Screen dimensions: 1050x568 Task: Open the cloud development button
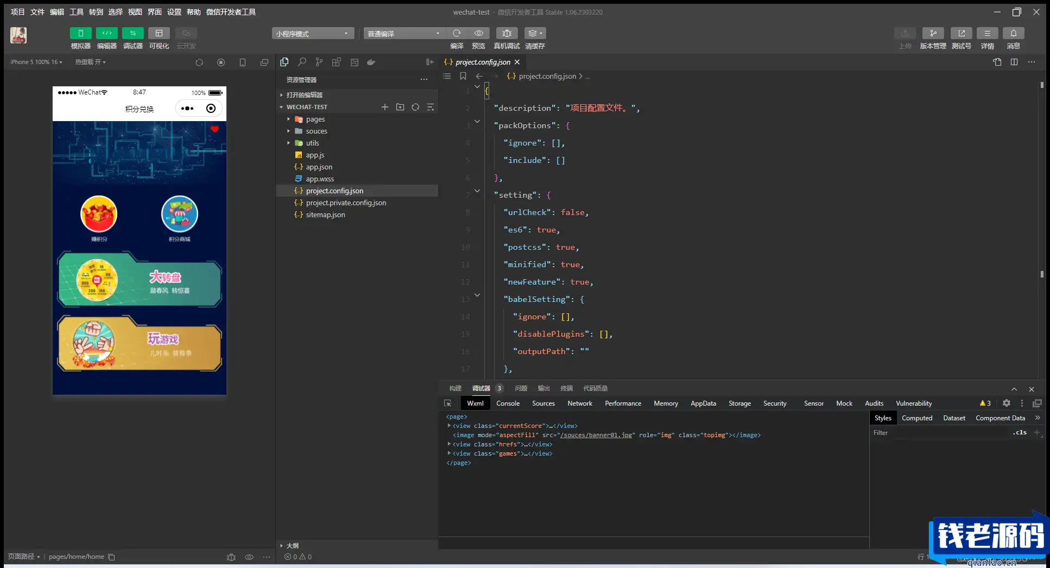(x=186, y=33)
